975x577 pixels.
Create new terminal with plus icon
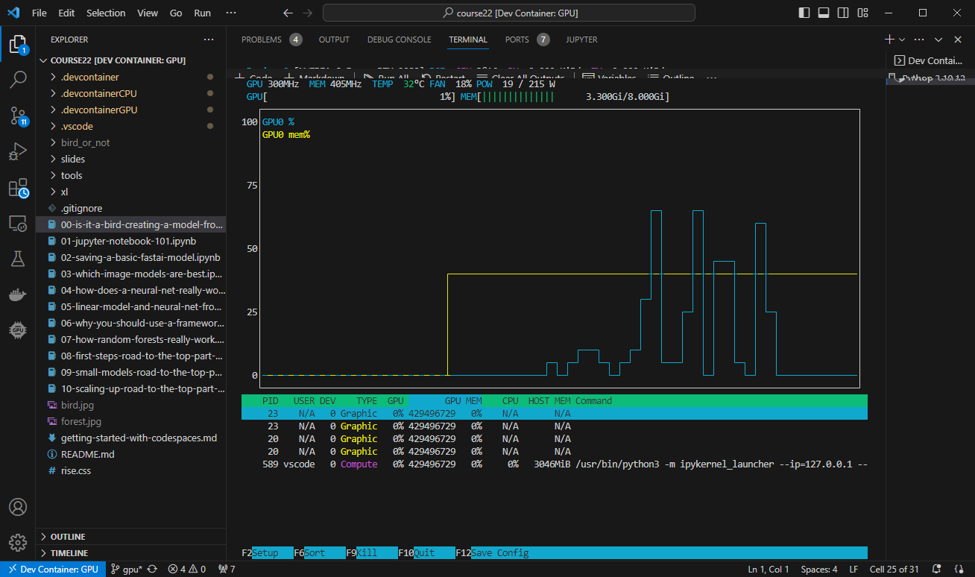[889, 40]
